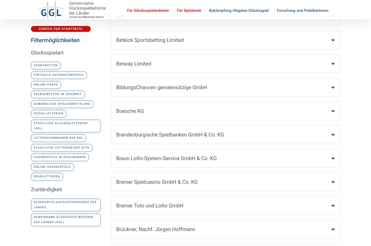Expand the Betkick Sportsbetting Limited arrow
Image resolution: width=371 pixels, height=246 pixels.
click(x=333, y=40)
